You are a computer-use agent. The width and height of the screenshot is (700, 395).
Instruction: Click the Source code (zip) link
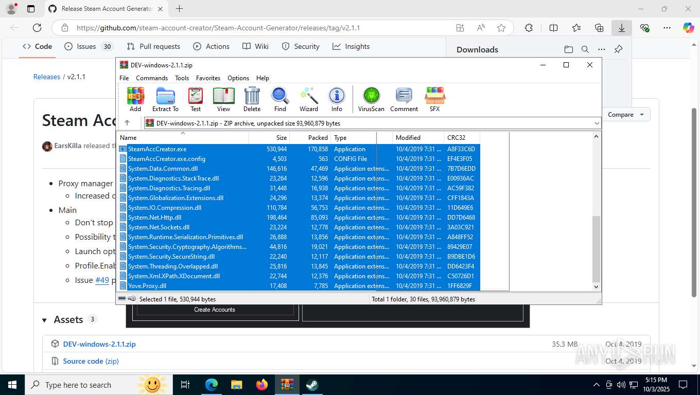(x=91, y=361)
